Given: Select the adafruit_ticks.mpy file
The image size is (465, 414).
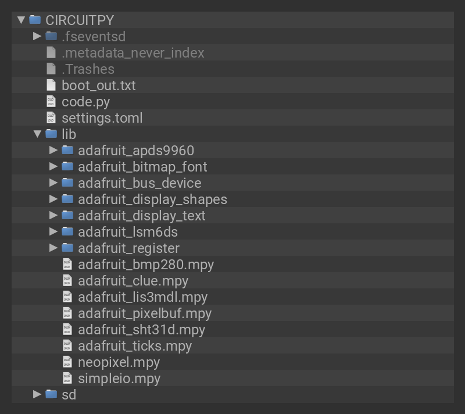Looking at the screenshot, I should (135, 346).
